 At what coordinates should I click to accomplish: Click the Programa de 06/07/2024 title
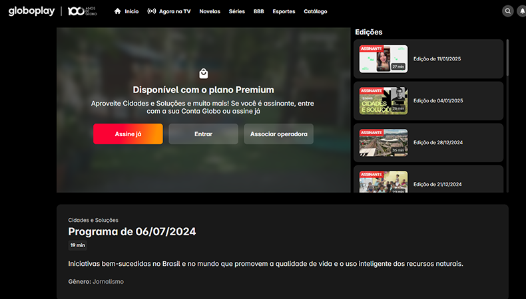[x=132, y=232]
